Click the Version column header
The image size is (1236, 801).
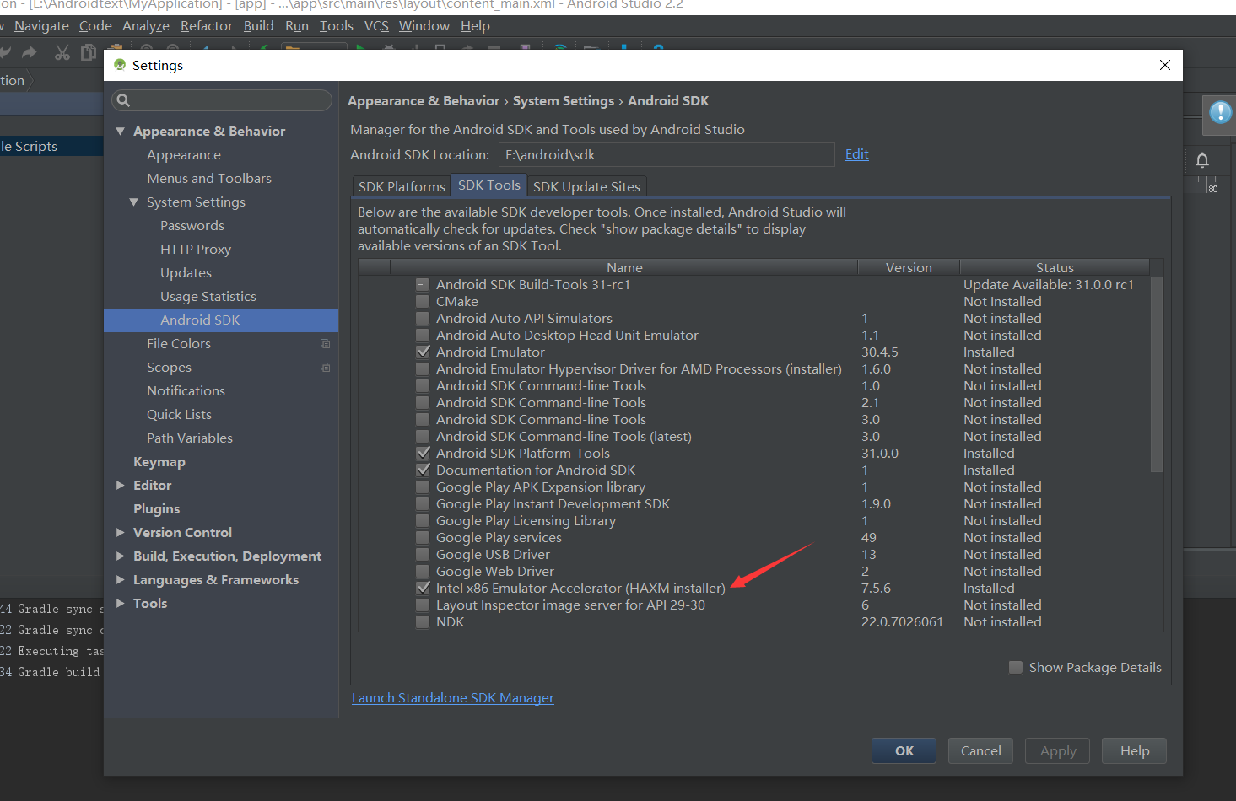click(909, 267)
